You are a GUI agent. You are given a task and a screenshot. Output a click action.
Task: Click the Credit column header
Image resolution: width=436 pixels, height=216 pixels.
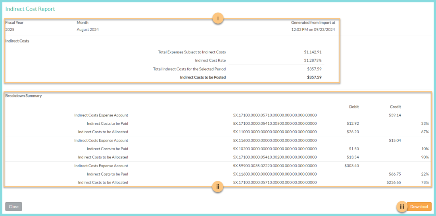coord(395,107)
